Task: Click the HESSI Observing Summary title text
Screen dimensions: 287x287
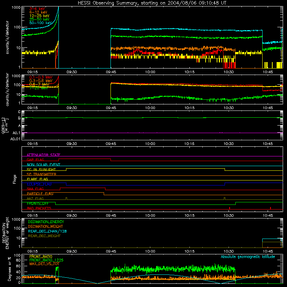Action: point(152,3)
